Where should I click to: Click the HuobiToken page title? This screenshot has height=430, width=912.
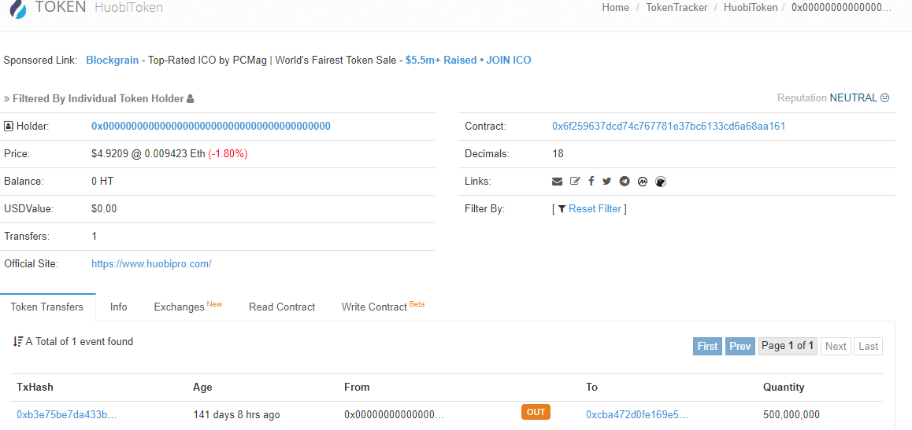(x=128, y=8)
